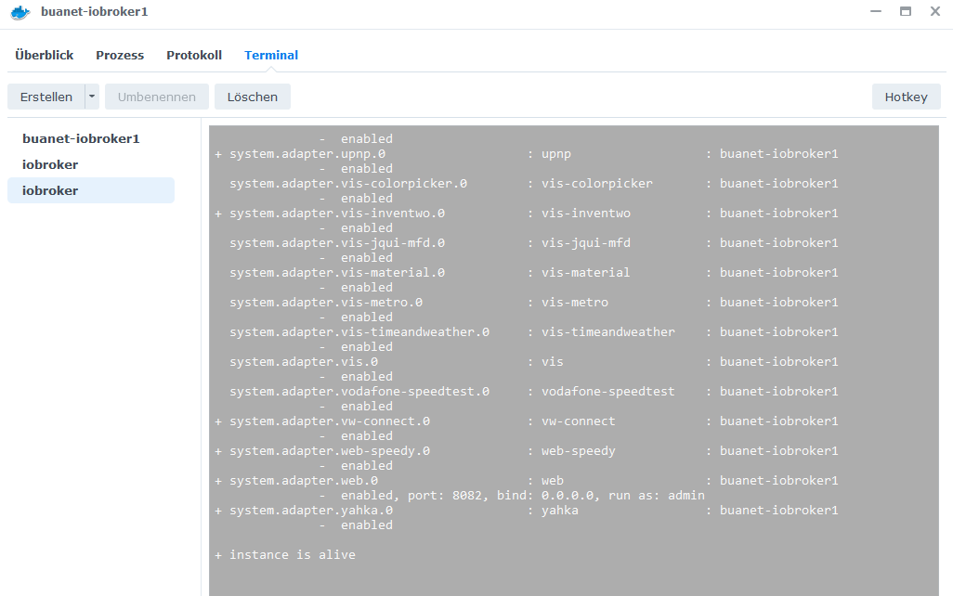The height and width of the screenshot is (596, 953).
Task: Click the window title text buanet-iobroker1
Action: coord(94,12)
